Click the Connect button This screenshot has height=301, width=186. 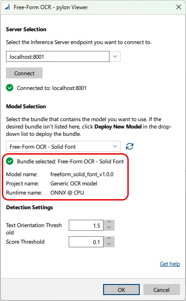[24, 73]
